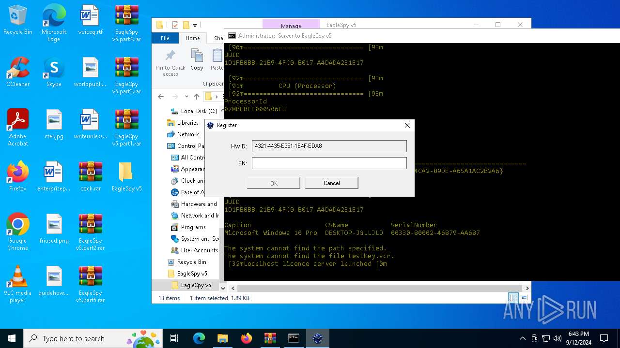620x348 pixels.
Task: Click the OK button in Register dialog
Action: tap(273, 183)
